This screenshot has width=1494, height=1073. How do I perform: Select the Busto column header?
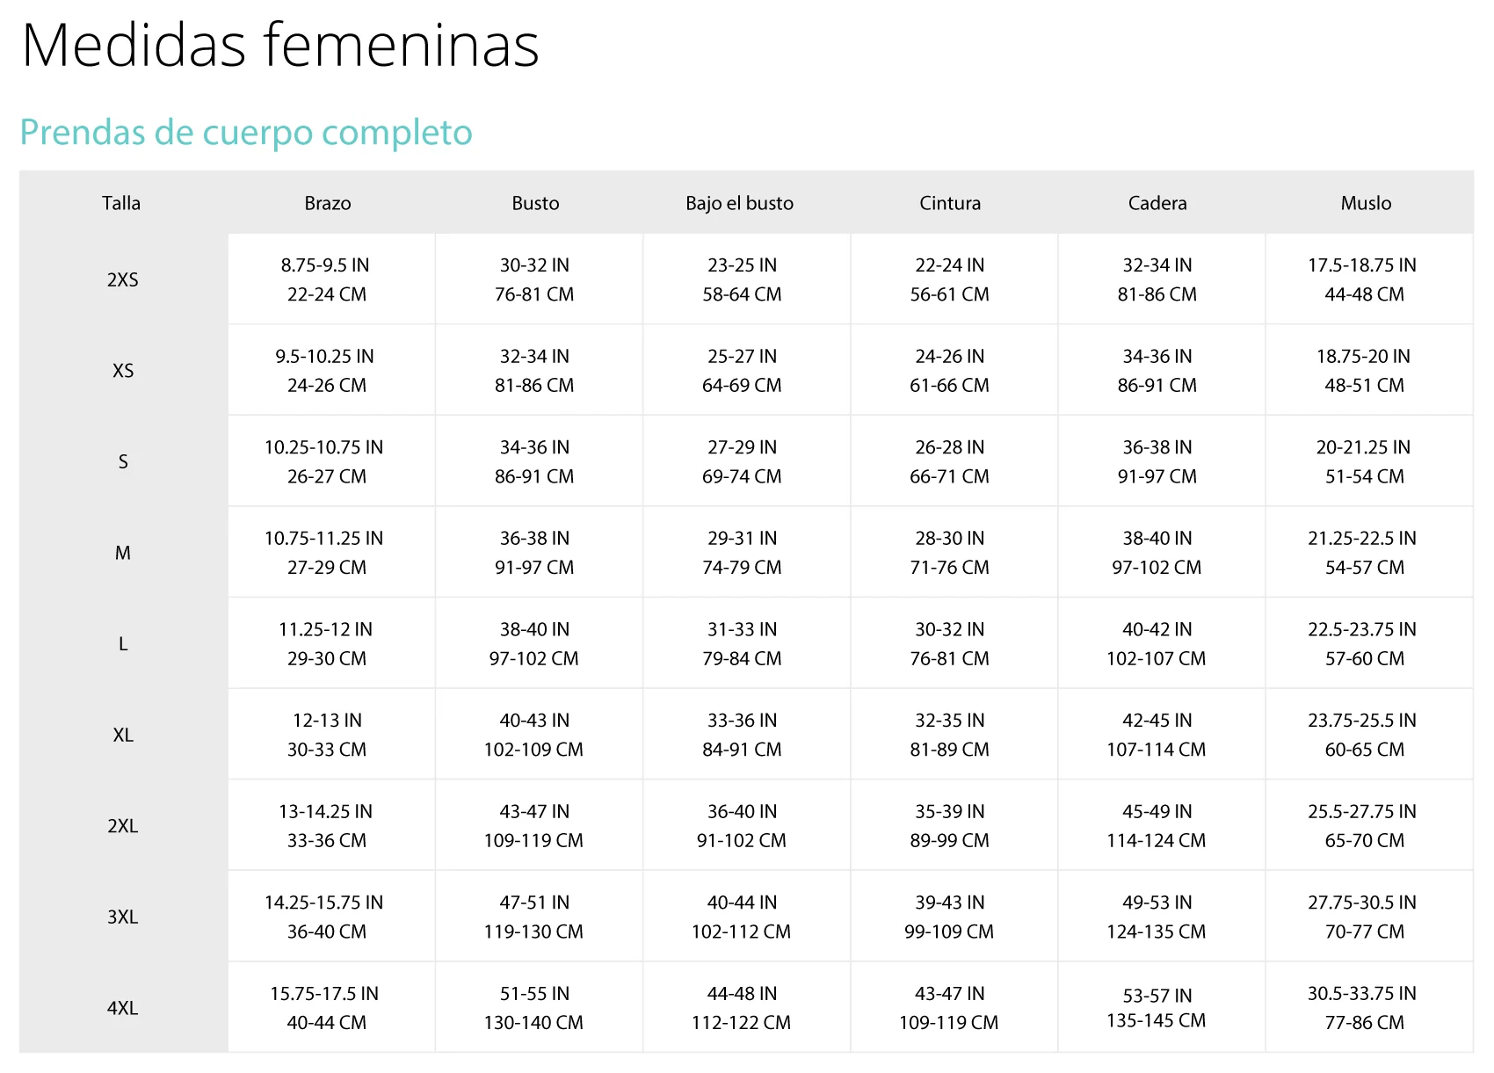(535, 203)
